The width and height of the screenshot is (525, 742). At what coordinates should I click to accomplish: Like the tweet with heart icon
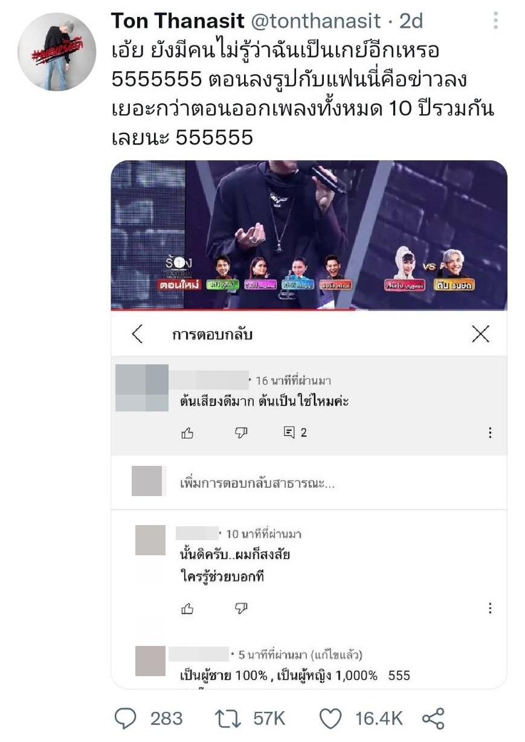pyautogui.click(x=330, y=718)
